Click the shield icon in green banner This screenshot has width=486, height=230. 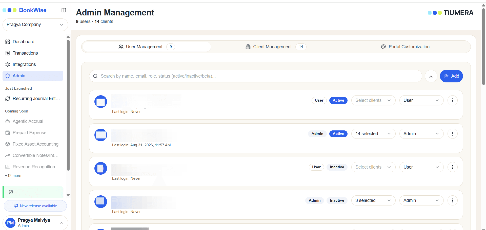tap(11, 192)
